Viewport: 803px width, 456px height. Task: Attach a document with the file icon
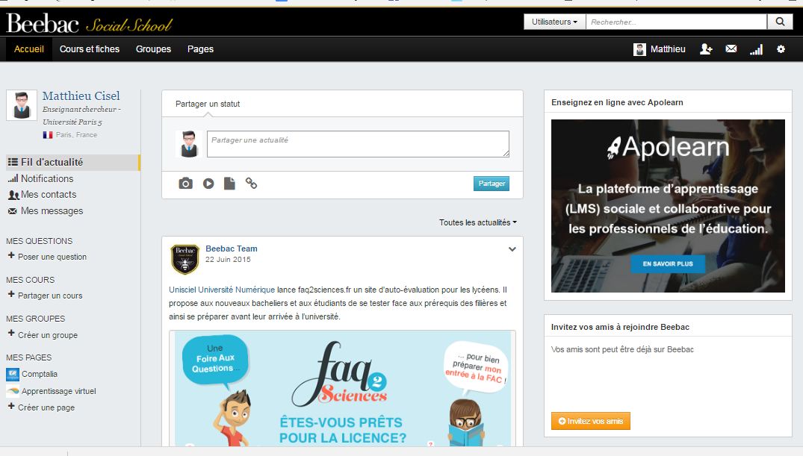(229, 183)
